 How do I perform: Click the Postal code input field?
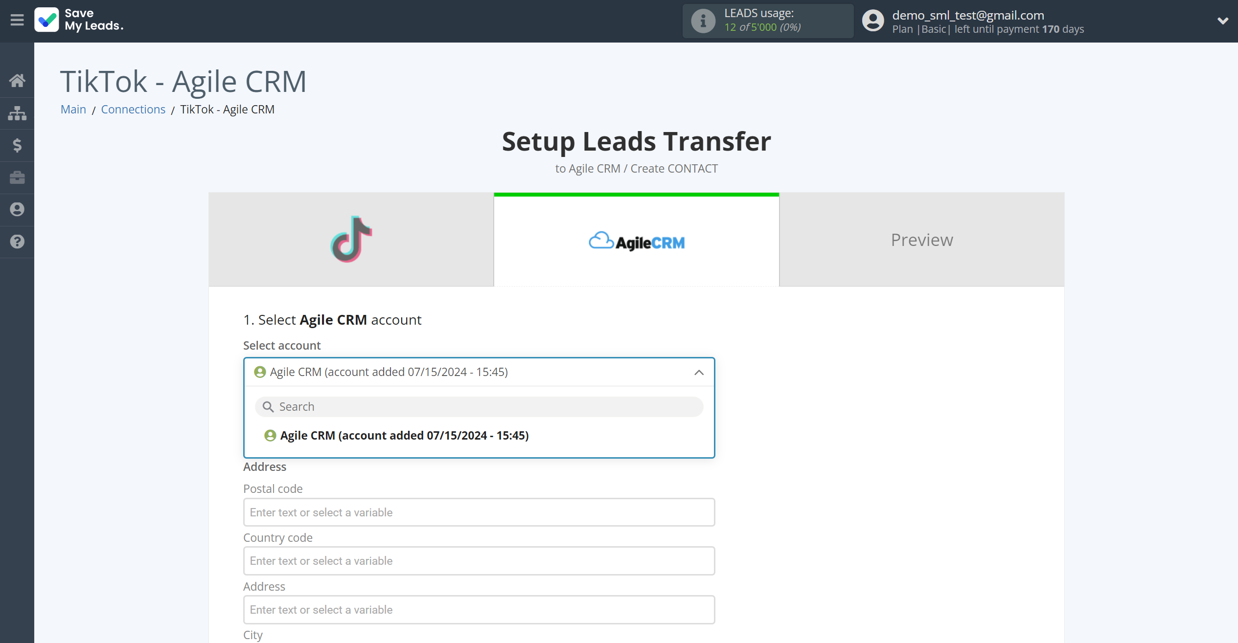point(479,512)
